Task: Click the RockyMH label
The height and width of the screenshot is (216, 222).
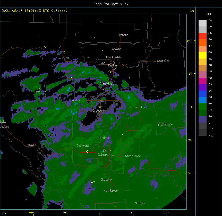Action: point(63,58)
